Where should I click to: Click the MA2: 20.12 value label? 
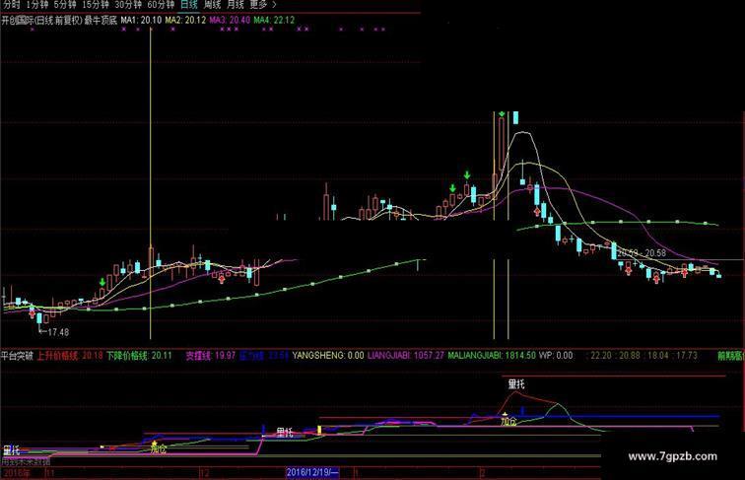point(185,20)
